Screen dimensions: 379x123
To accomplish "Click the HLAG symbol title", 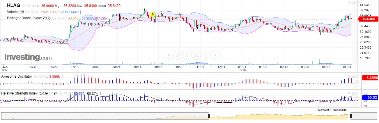I will [x=13, y=6].
